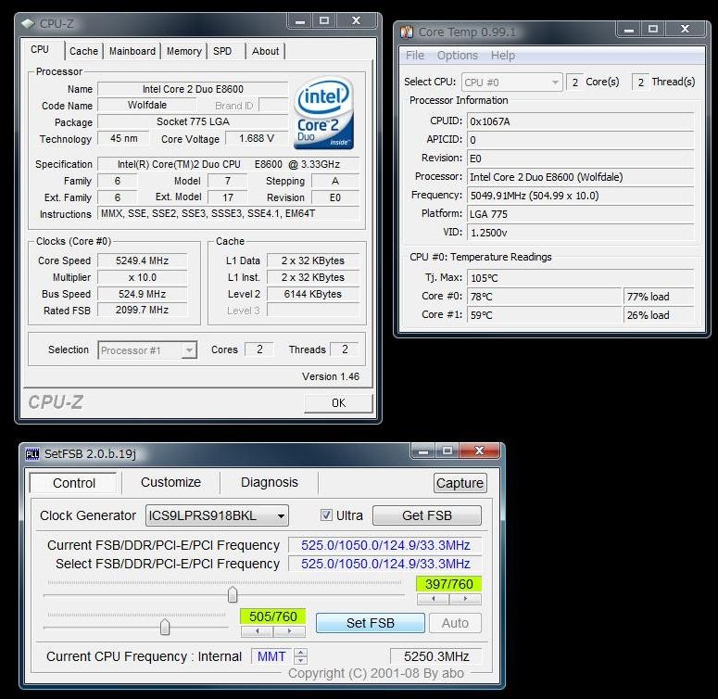Click the Select FSB/DDR/PCI-E/PCI Frequency field

click(385, 564)
